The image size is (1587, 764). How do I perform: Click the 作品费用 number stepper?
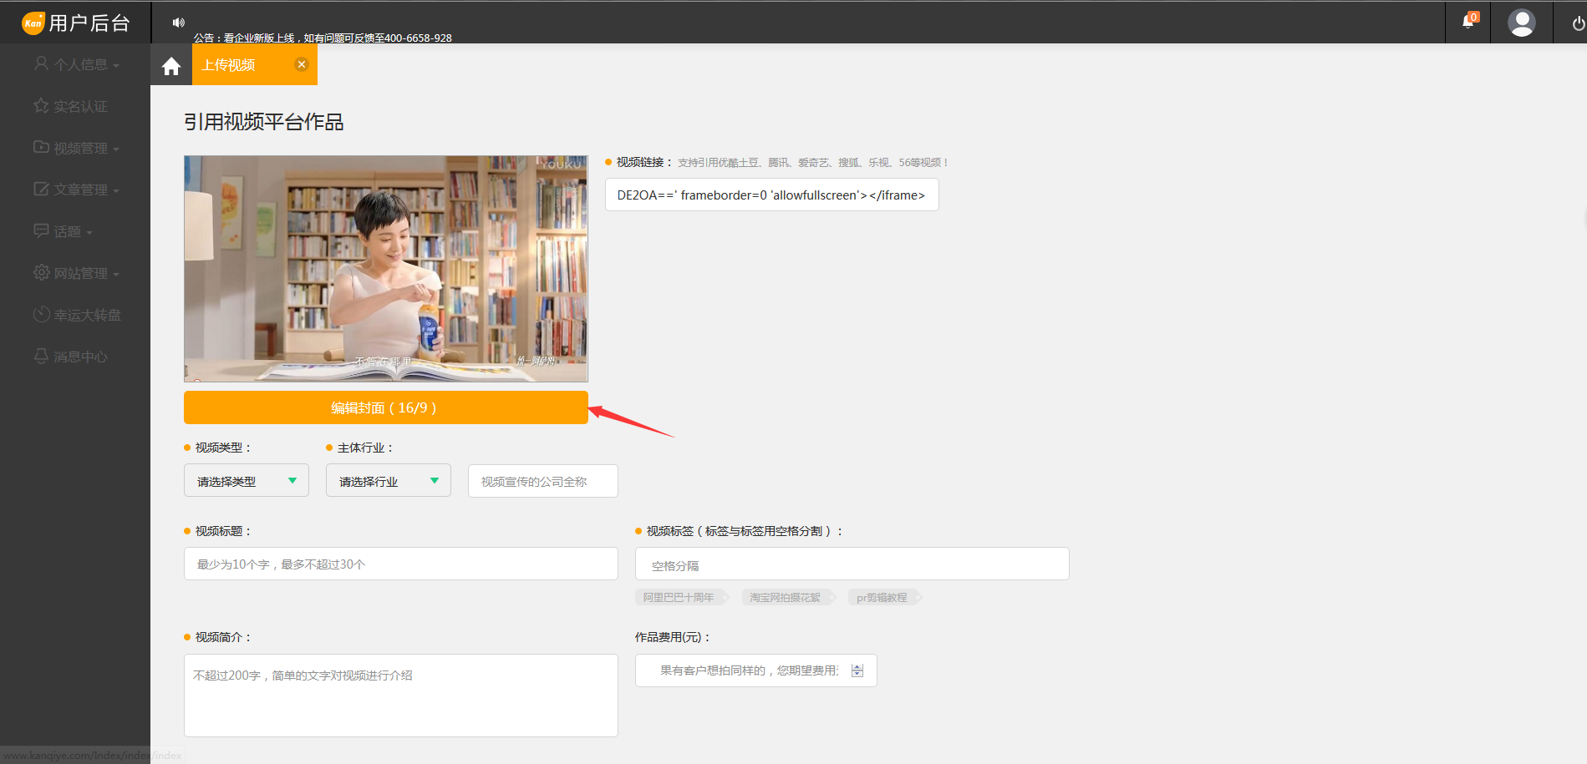pyautogui.click(x=857, y=670)
